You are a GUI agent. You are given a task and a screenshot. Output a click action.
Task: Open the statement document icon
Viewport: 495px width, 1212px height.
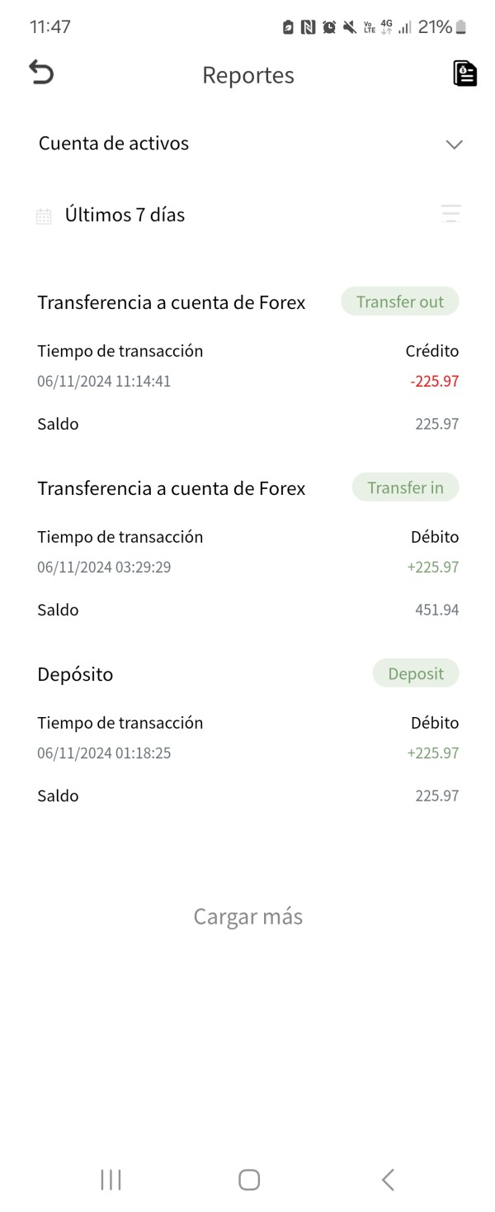[465, 74]
